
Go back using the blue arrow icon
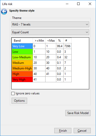coord(4,12)
